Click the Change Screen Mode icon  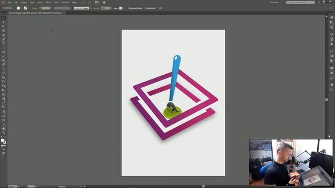pyautogui.click(x=4, y=153)
